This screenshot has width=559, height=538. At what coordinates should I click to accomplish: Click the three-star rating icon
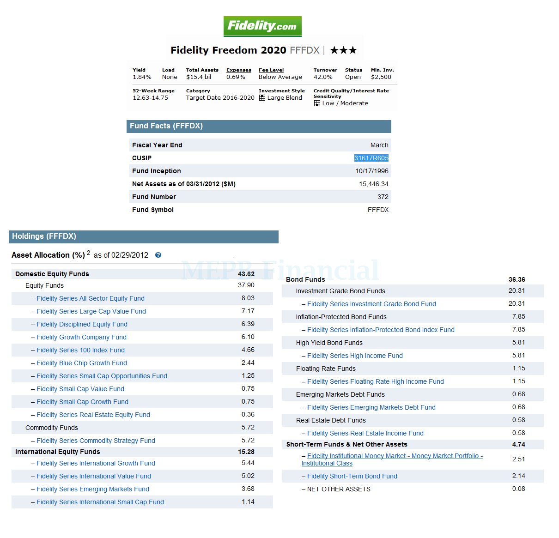pos(343,50)
